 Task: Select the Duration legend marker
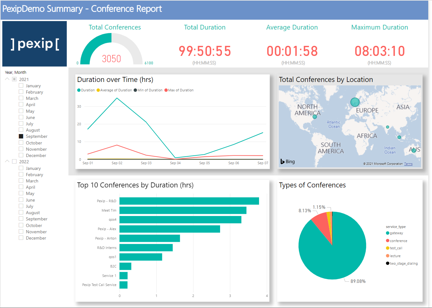click(78, 90)
